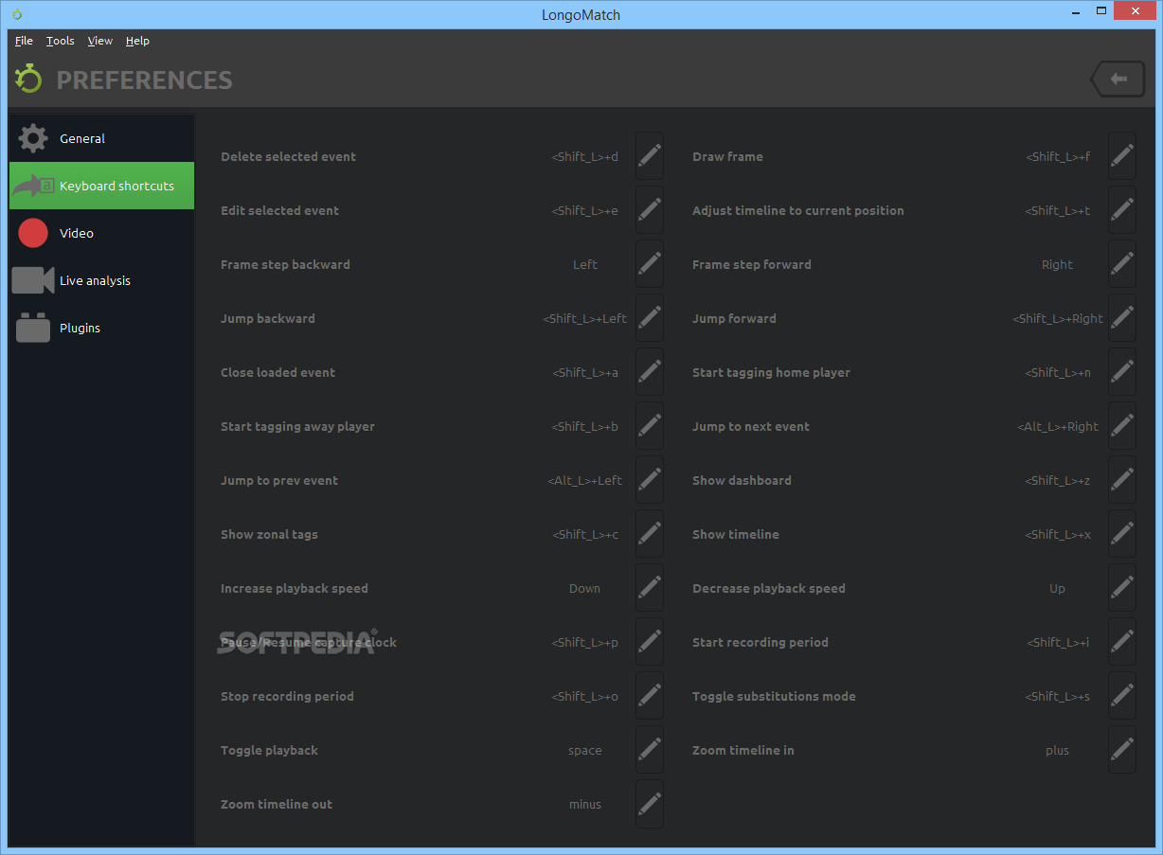Viewport: 1163px width, 855px height.
Task: Open the Live analysis preferences section
Action: 101,280
